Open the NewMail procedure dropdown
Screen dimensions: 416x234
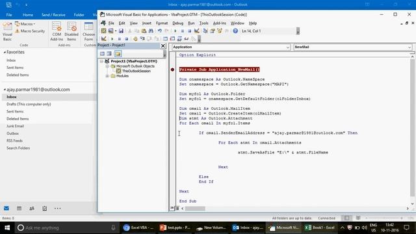coord(409,47)
